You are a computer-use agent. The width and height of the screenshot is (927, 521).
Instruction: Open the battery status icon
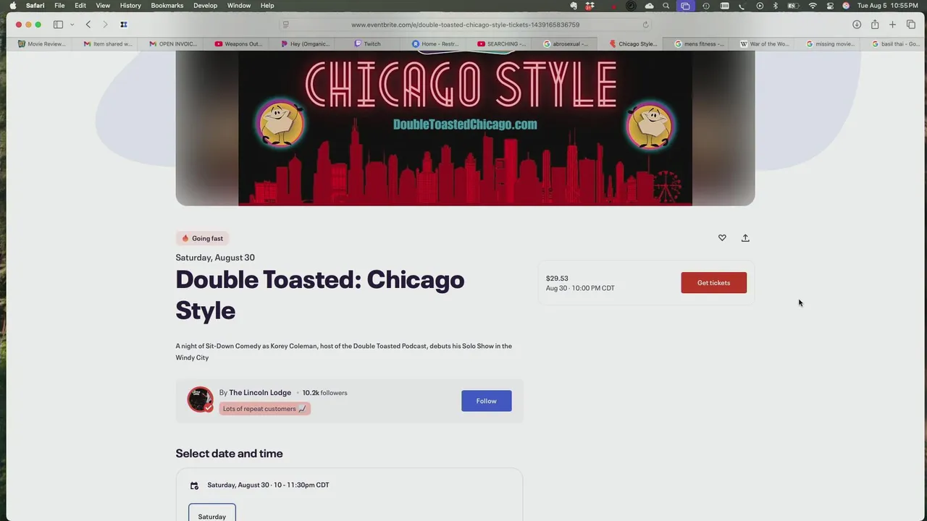pos(793,6)
